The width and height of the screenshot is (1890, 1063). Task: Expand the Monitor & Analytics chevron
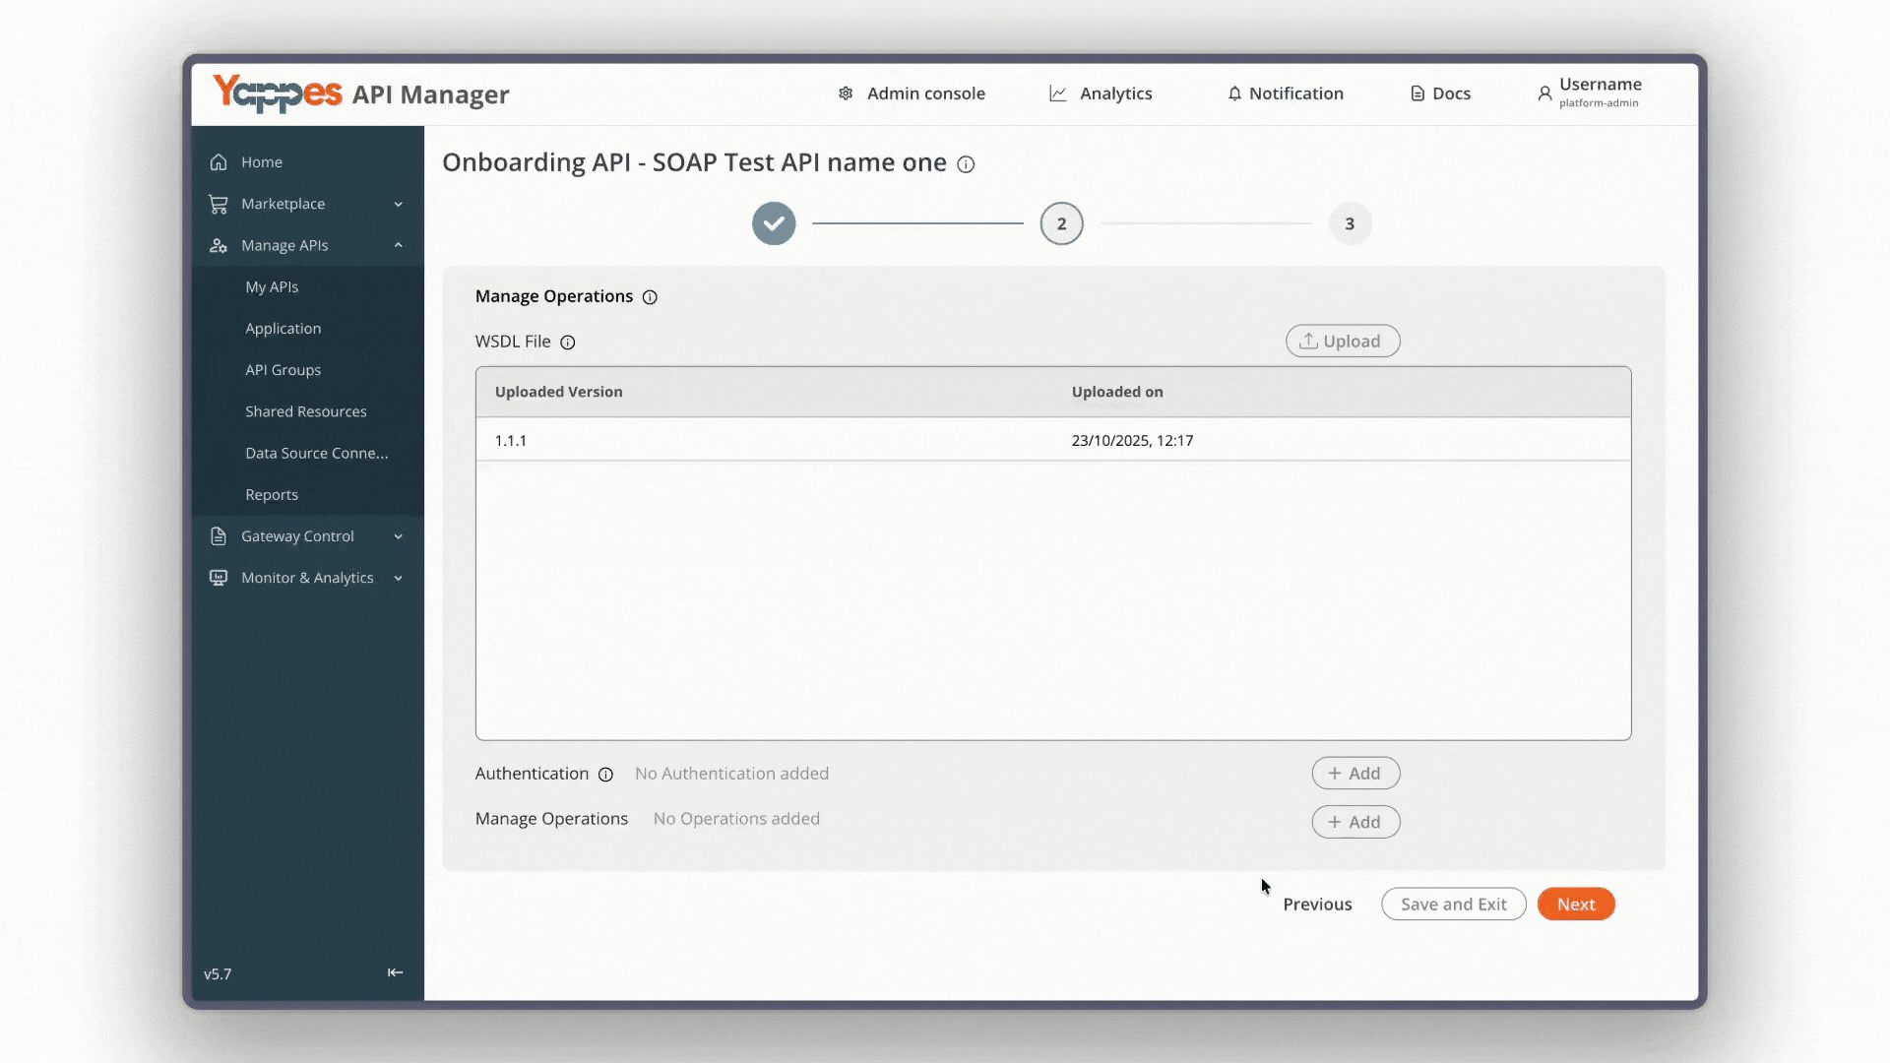click(x=399, y=578)
